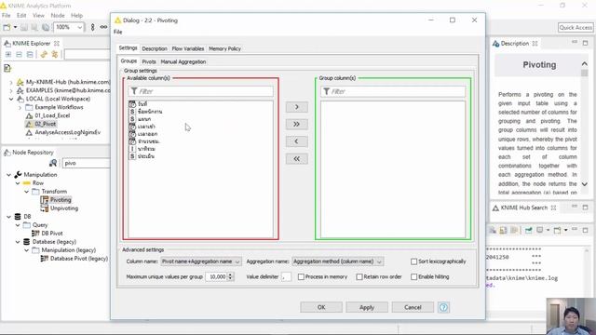Open the Node menu in KNIME menu bar
The image size is (596, 335).
58,15
